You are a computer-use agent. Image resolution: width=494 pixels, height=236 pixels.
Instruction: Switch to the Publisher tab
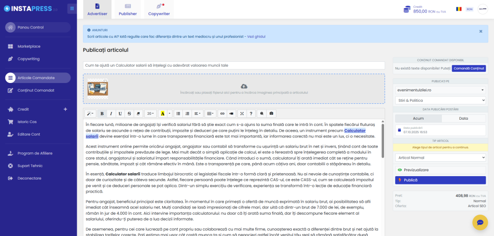coord(128,9)
